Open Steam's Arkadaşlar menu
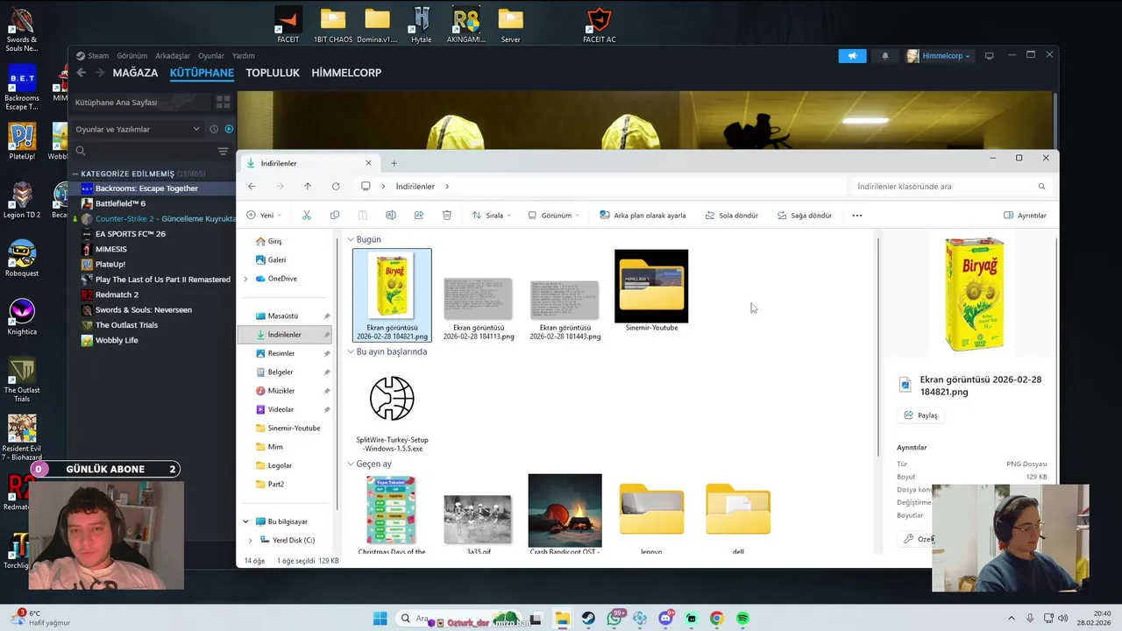This screenshot has width=1122, height=631. coord(173,55)
